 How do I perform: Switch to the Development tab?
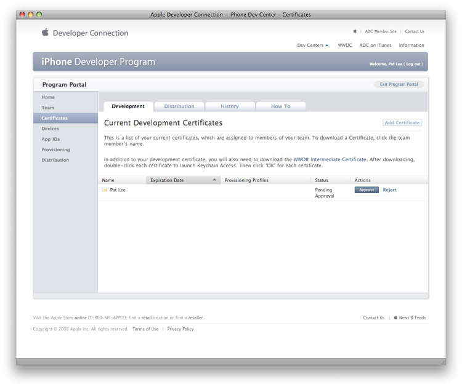point(128,106)
